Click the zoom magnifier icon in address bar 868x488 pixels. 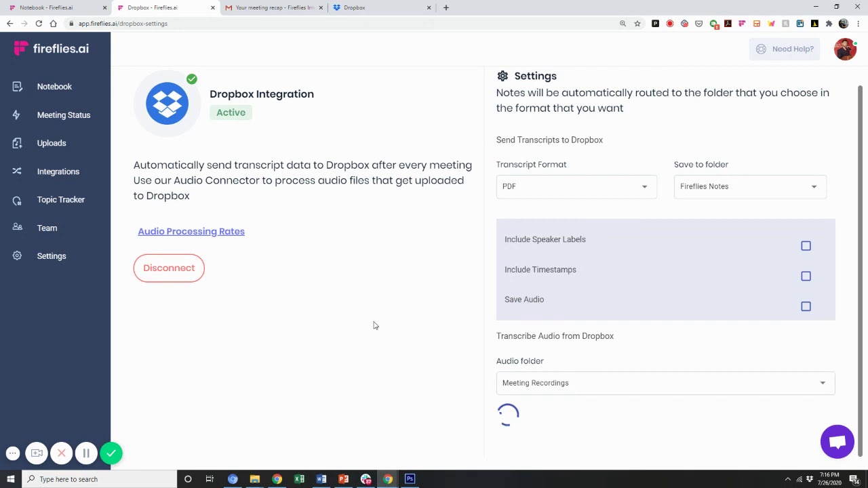(x=623, y=24)
